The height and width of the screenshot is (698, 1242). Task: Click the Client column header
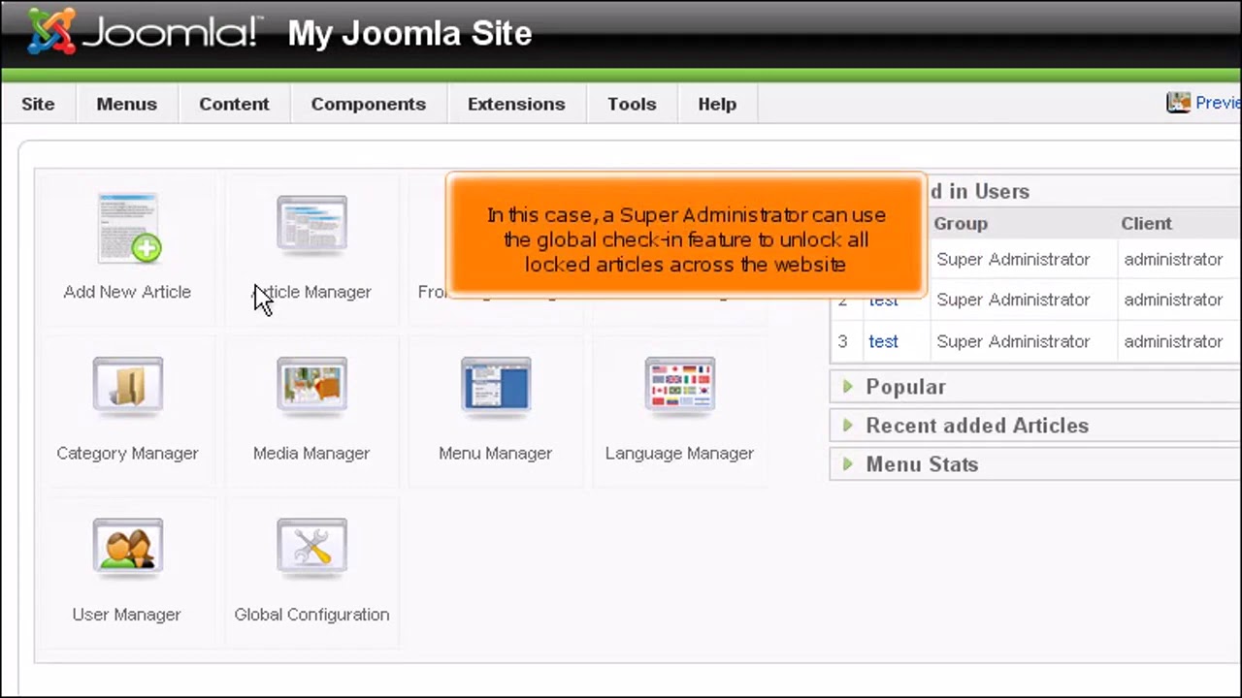coord(1146,223)
